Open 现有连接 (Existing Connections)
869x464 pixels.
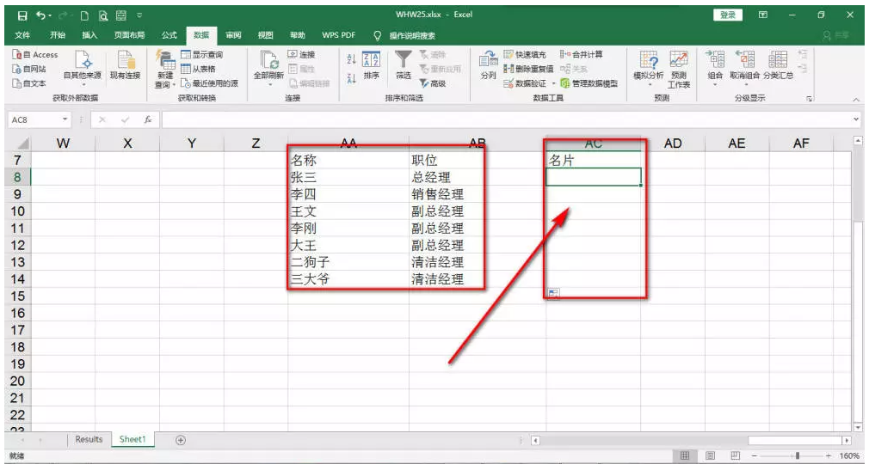[x=126, y=65]
